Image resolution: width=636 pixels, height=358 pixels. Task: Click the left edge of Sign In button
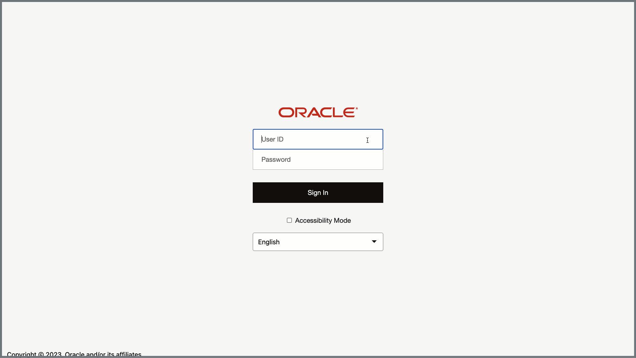pyautogui.click(x=257, y=193)
